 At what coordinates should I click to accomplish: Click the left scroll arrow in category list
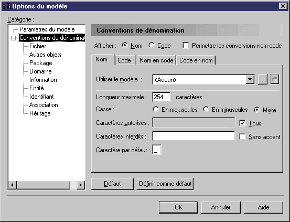click(x=12, y=185)
